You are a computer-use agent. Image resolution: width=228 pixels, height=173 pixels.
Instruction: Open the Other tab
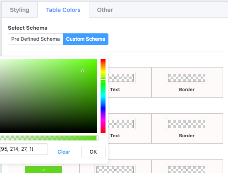(x=105, y=10)
